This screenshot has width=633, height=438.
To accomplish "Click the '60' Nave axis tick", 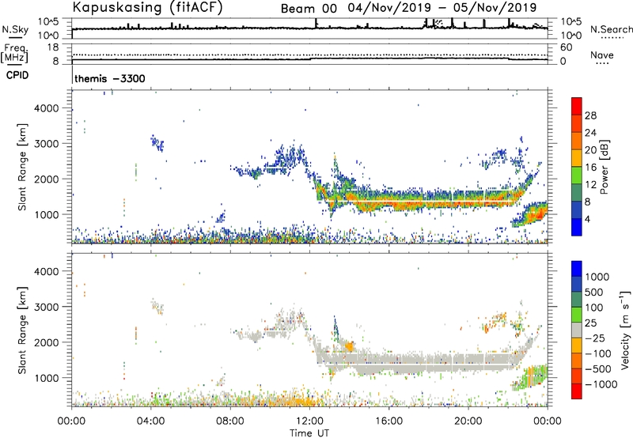I will point(566,47).
